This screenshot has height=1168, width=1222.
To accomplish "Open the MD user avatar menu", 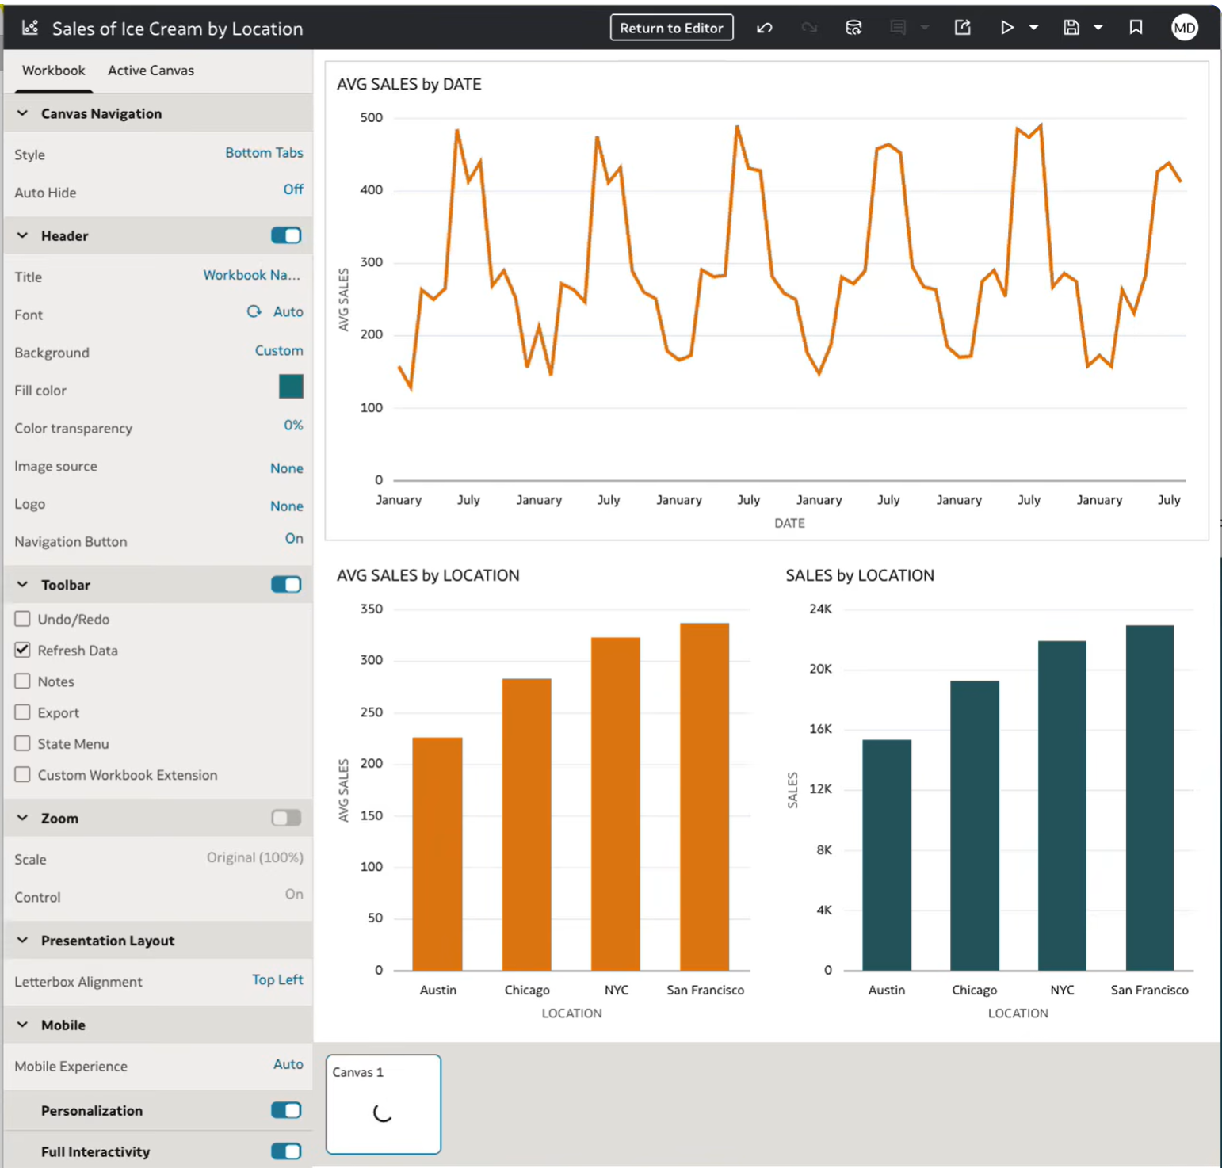I will pyautogui.click(x=1185, y=28).
